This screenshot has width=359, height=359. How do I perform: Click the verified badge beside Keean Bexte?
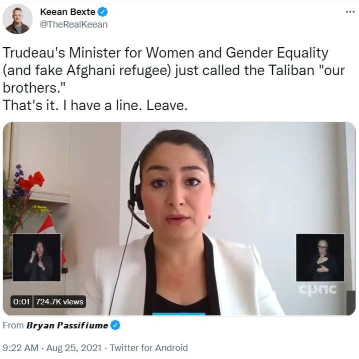pos(103,12)
